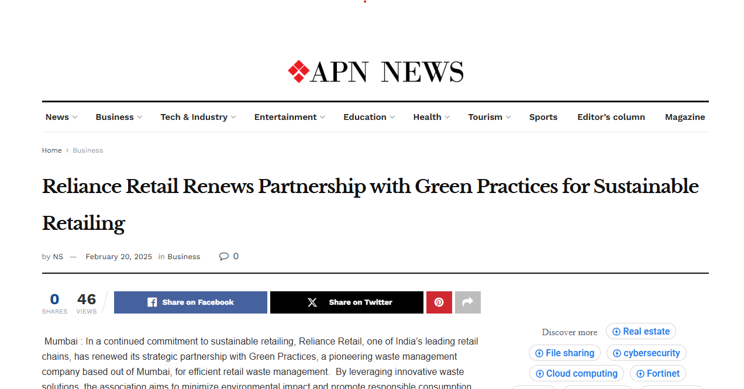
Task: Open the Entertainment dropdown menu
Action: coord(289,117)
